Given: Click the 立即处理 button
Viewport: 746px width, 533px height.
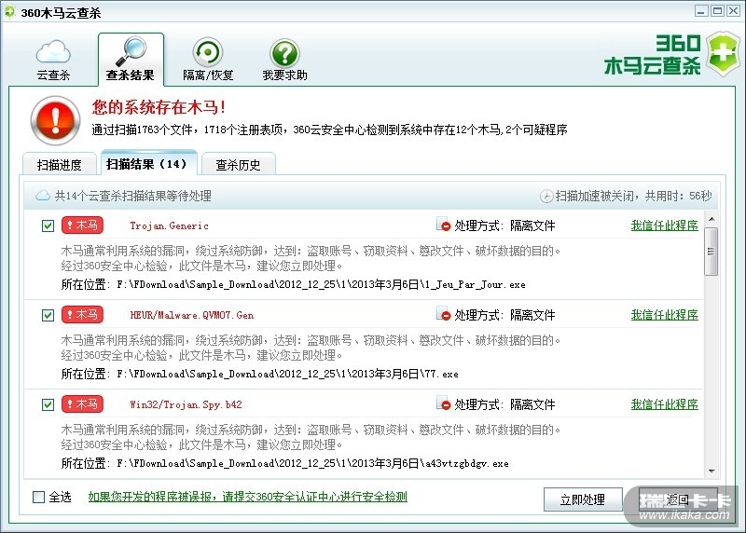Looking at the screenshot, I should point(583,499).
